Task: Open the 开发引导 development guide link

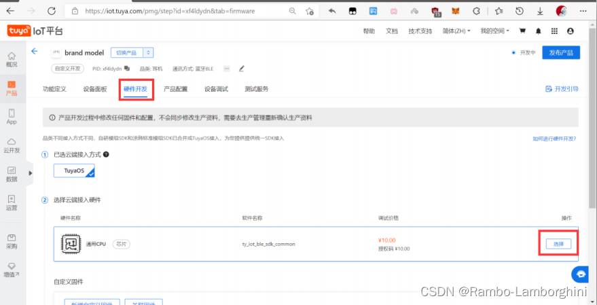Action: point(562,89)
